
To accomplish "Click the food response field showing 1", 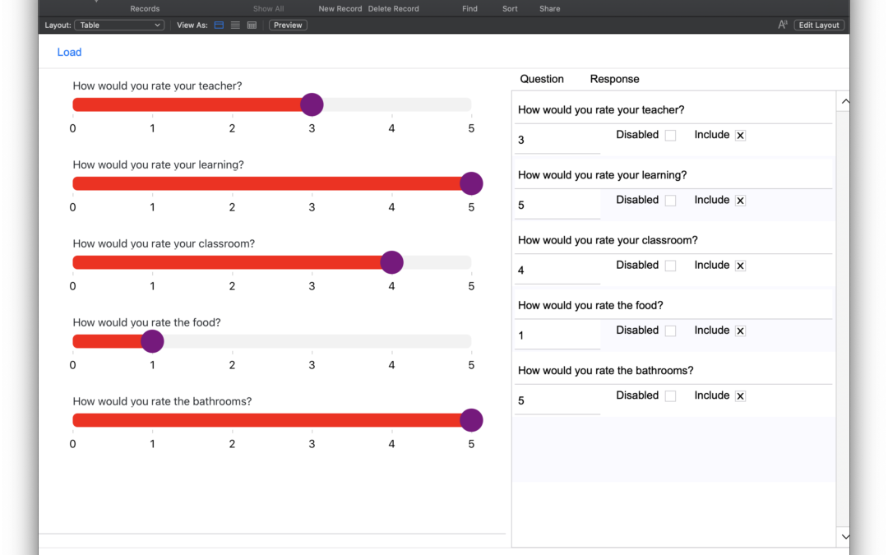I will (557, 335).
